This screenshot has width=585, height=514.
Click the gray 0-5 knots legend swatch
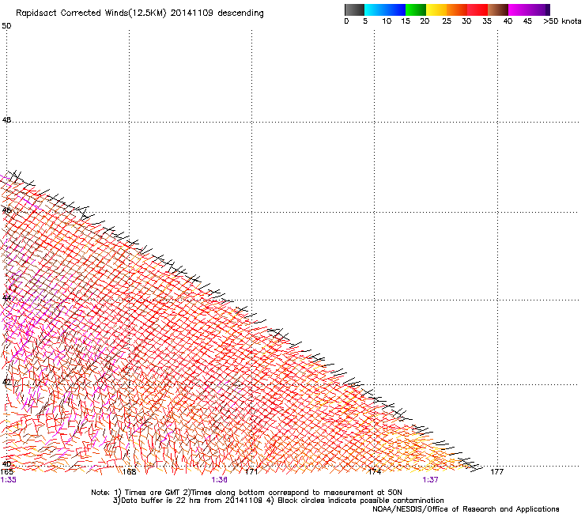pos(354,9)
